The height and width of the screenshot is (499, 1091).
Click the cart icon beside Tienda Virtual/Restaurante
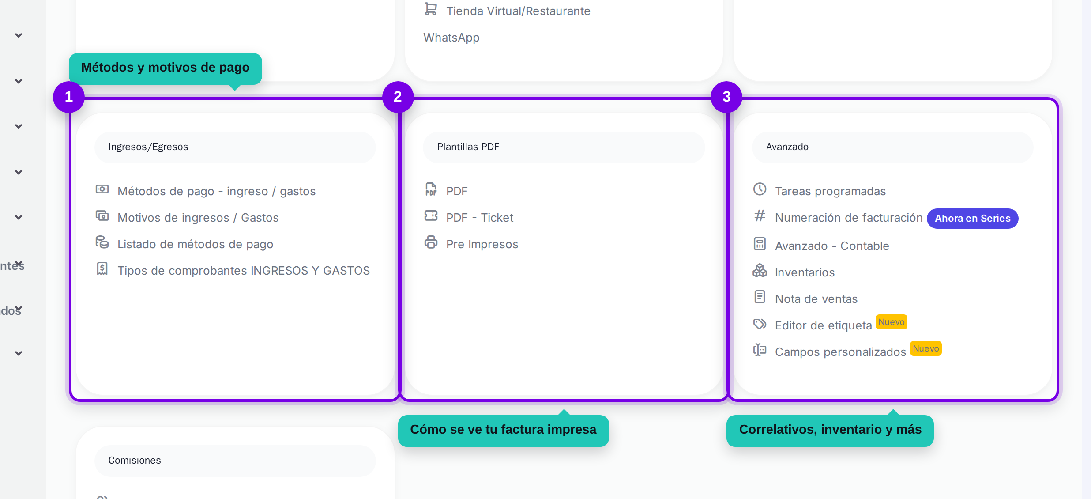point(431,9)
